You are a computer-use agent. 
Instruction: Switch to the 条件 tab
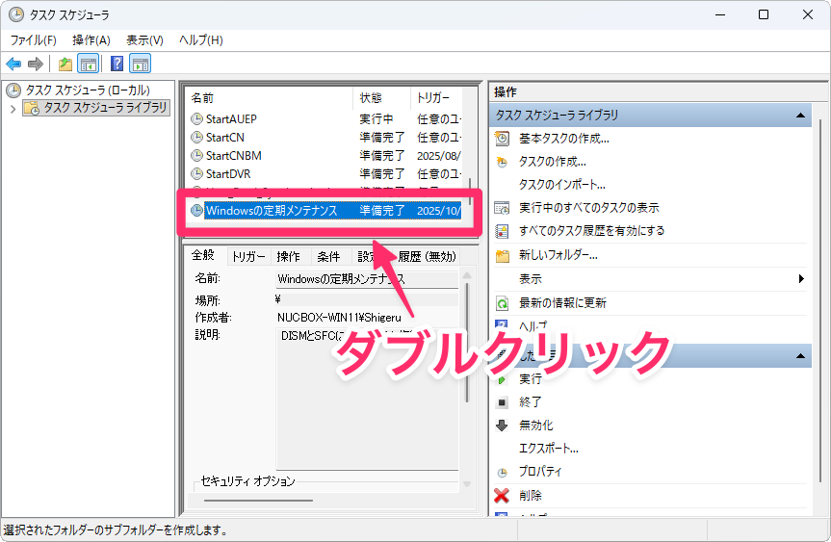(x=328, y=257)
